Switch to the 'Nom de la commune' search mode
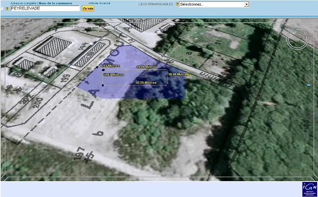 point(55,3)
